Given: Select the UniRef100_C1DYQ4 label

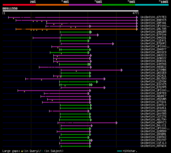Looking at the screenshot, I should click(x=153, y=82).
